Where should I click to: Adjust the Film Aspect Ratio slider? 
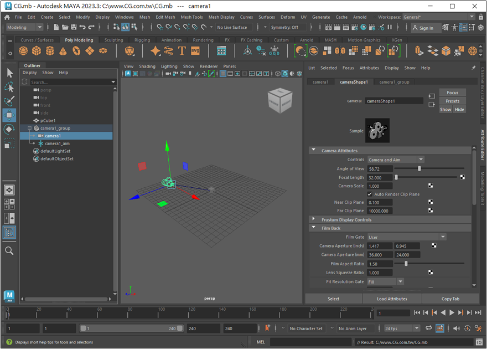pyautogui.click(x=406, y=264)
